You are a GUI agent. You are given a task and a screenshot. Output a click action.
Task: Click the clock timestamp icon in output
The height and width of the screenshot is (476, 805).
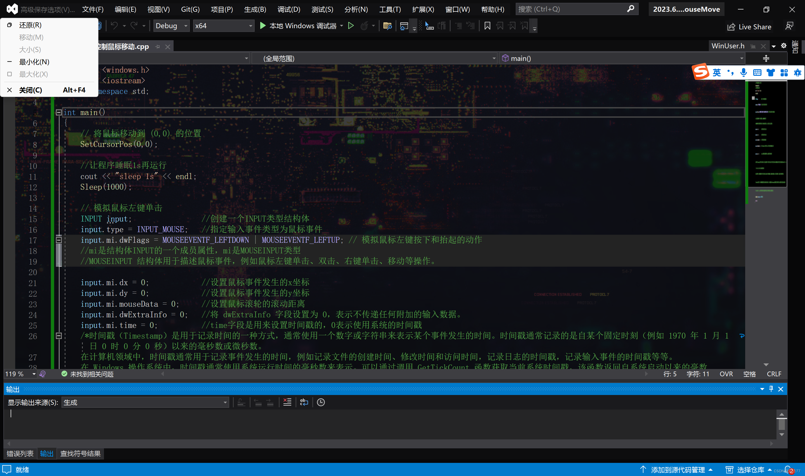pyautogui.click(x=321, y=402)
